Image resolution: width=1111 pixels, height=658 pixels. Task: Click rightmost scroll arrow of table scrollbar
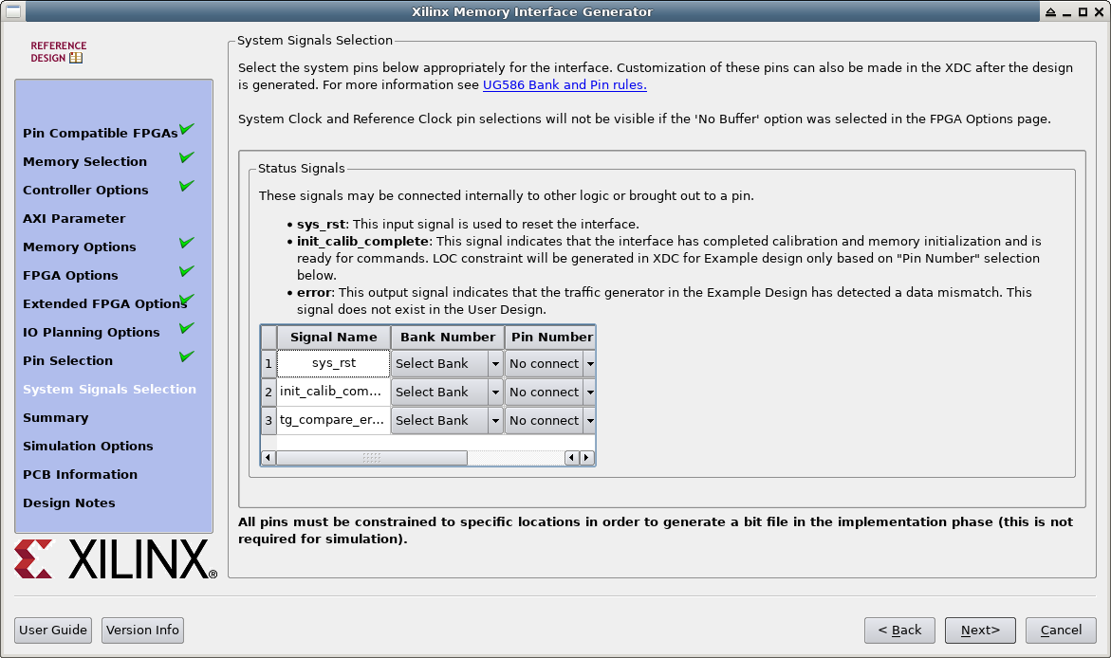coord(587,458)
